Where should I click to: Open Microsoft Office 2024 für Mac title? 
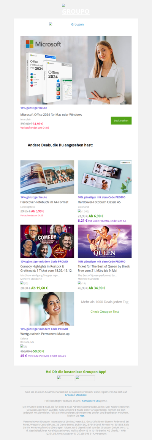pyautogui.click(x=51, y=115)
